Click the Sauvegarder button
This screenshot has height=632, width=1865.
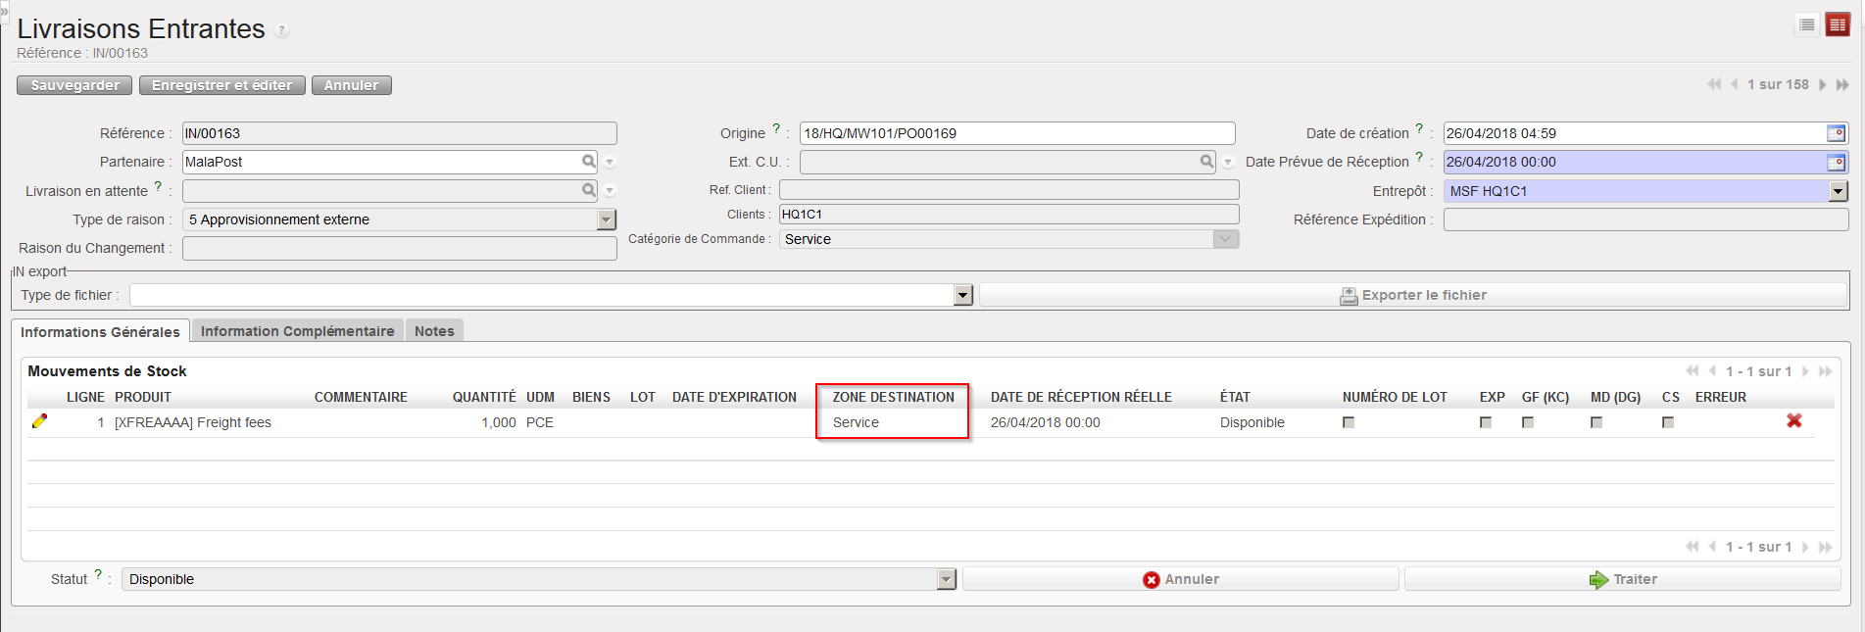click(74, 85)
